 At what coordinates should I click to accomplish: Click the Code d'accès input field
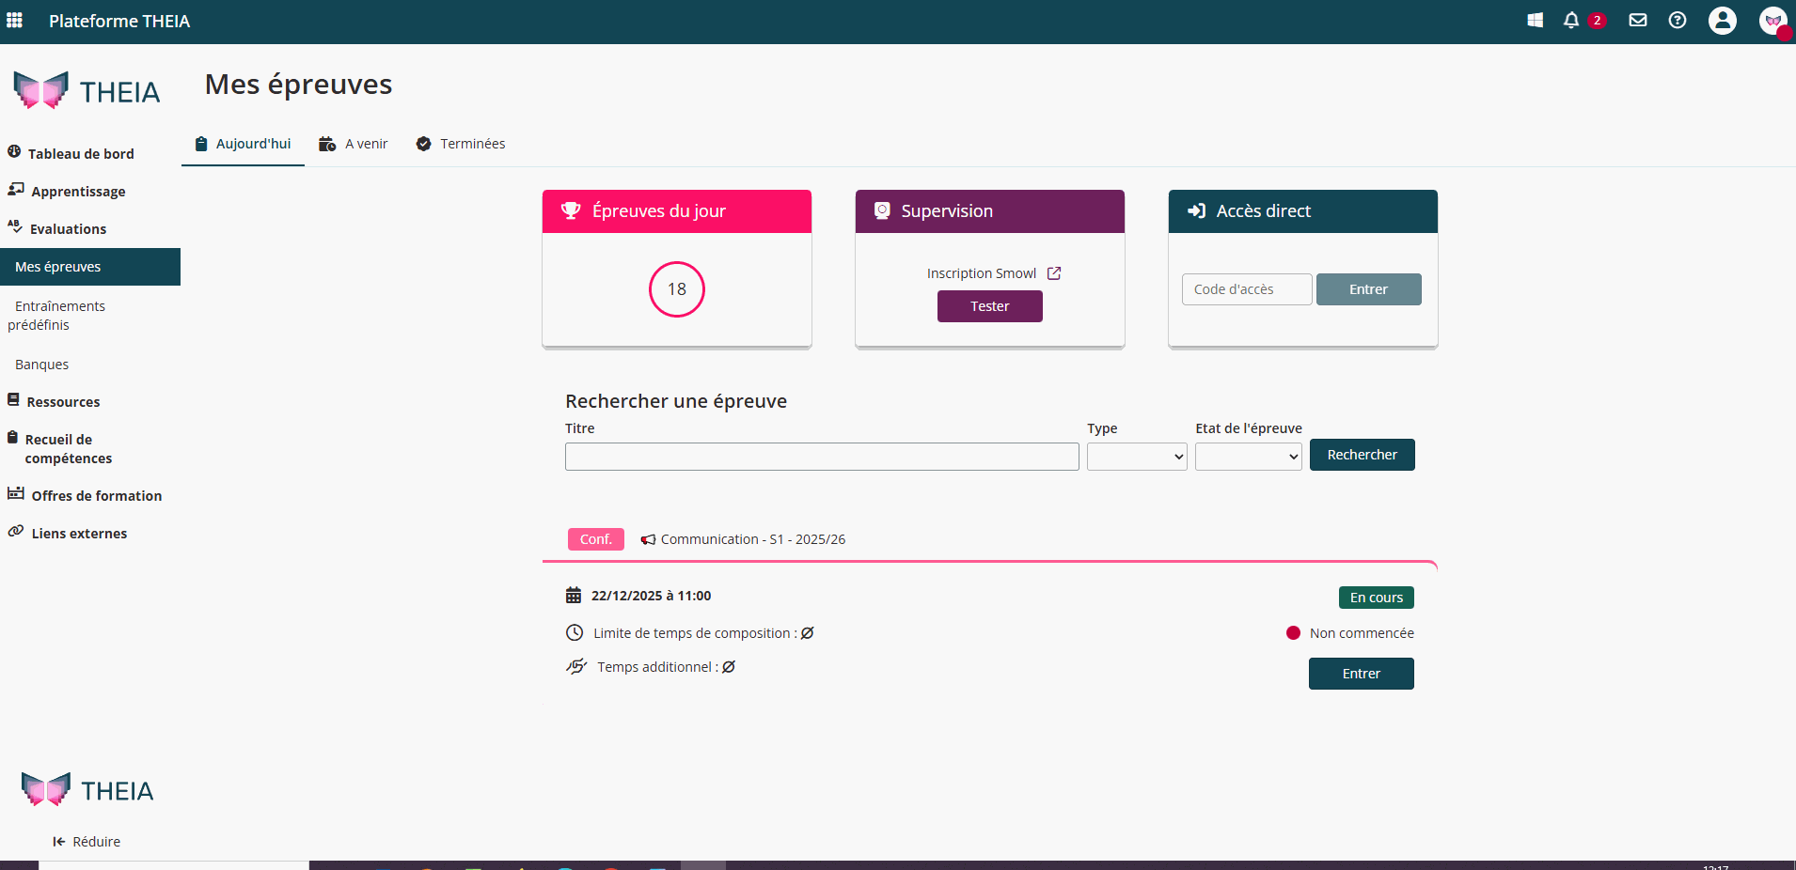click(1246, 289)
